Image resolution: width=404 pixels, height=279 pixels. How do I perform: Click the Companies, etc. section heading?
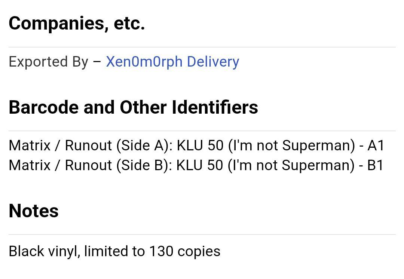(77, 24)
